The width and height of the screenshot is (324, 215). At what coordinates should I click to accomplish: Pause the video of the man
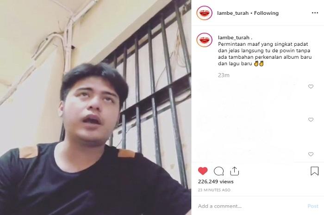(95, 107)
